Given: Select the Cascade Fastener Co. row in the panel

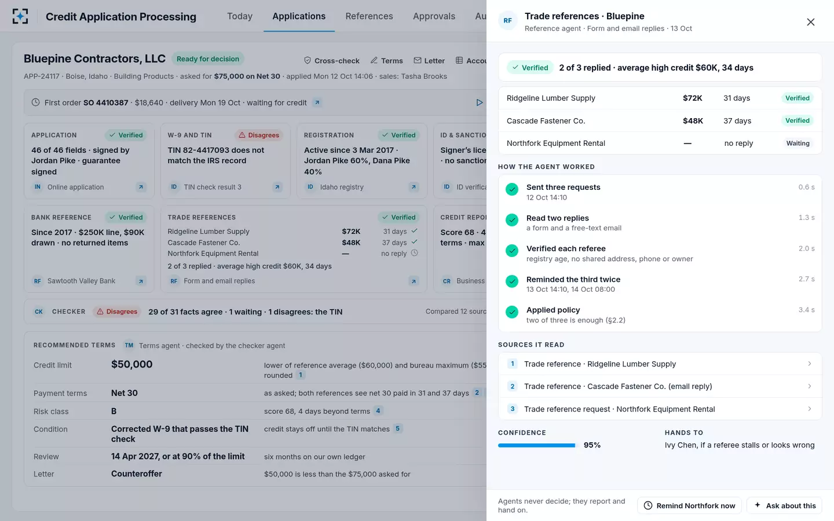Looking at the screenshot, I should pyautogui.click(x=660, y=120).
